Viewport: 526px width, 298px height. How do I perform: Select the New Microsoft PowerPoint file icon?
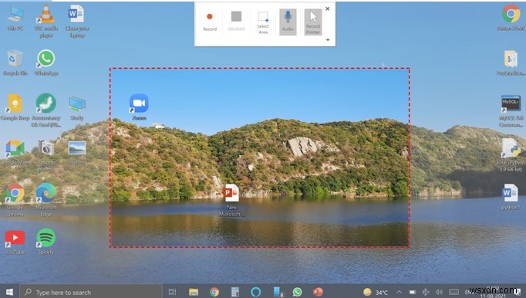tap(231, 200)
